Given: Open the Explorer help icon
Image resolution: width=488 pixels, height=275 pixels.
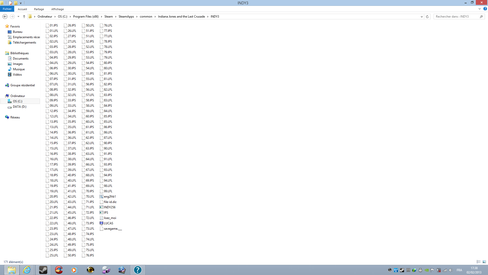Looking at the screenshot, I should pyautogui.click(x=485, y=9).
